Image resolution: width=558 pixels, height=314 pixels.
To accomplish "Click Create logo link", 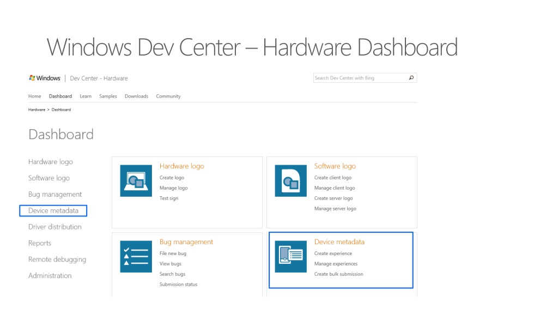I will (172, 177).
